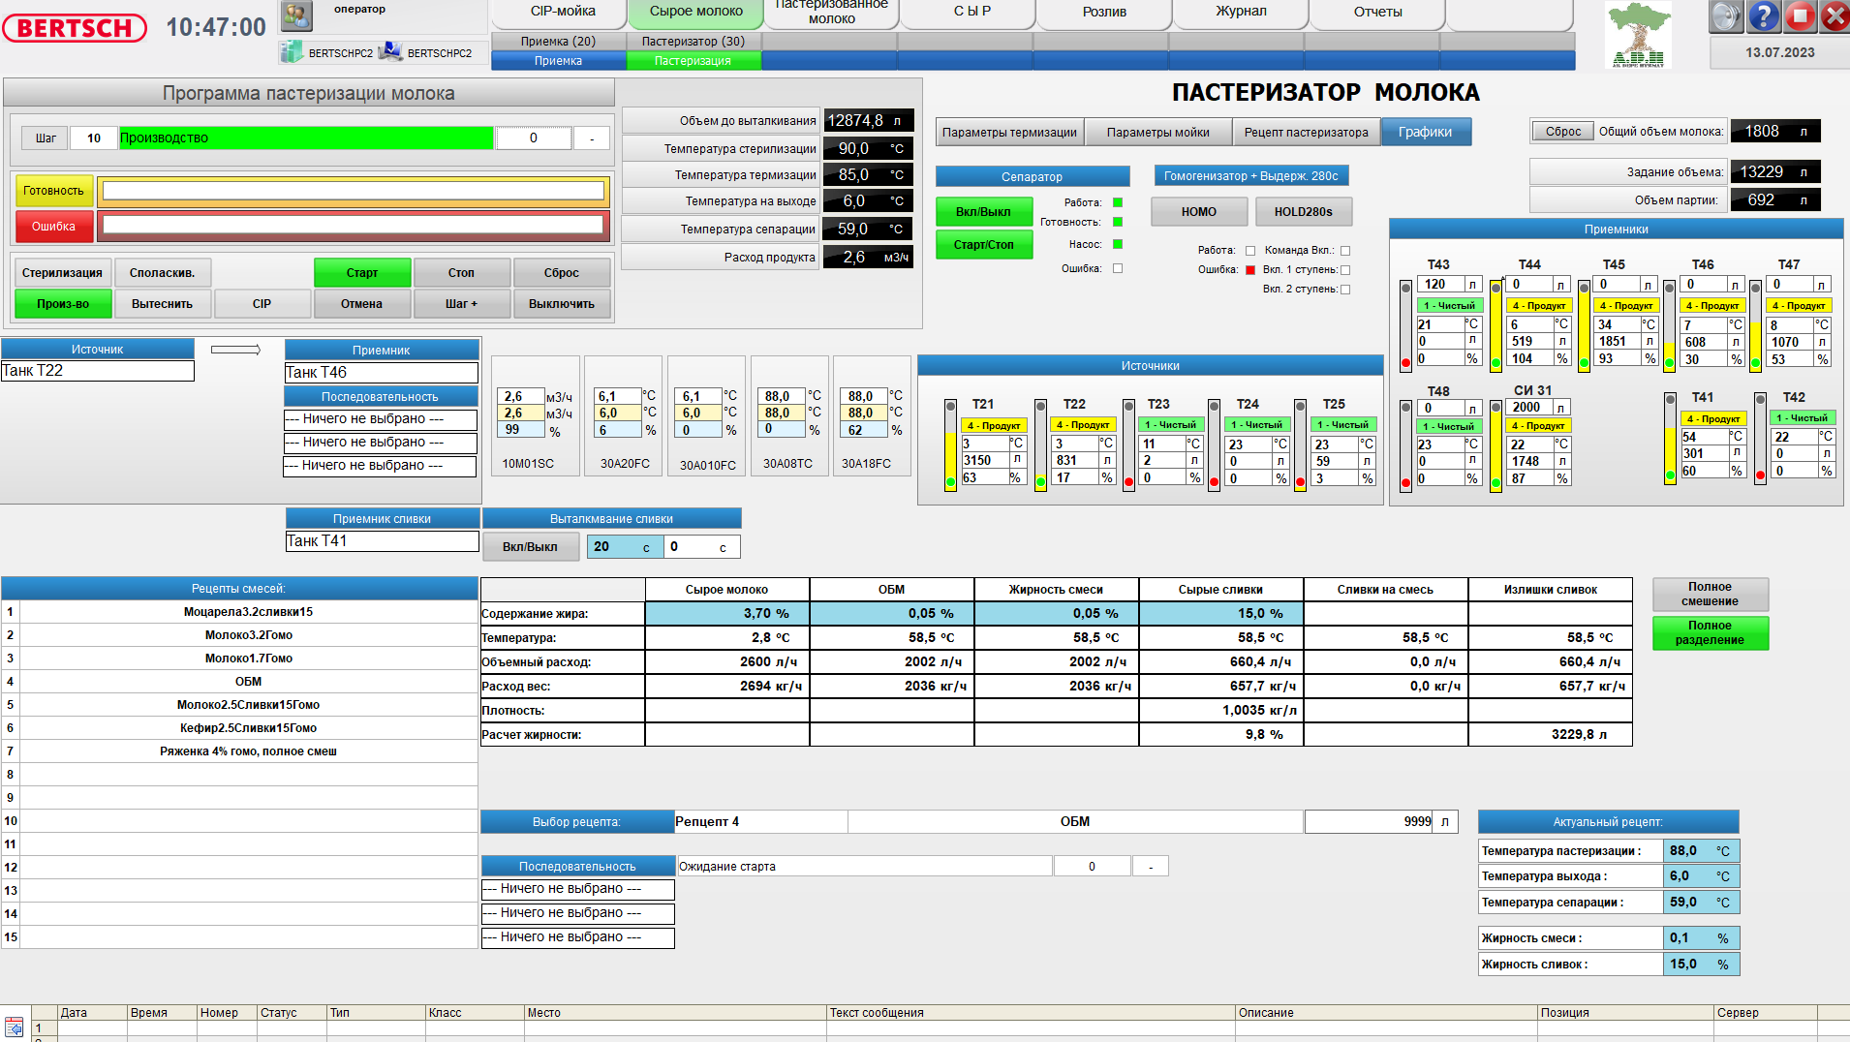Click the sound/speaker icon in the top right
This screenshot has height=1042, width=1850.
1725,16
